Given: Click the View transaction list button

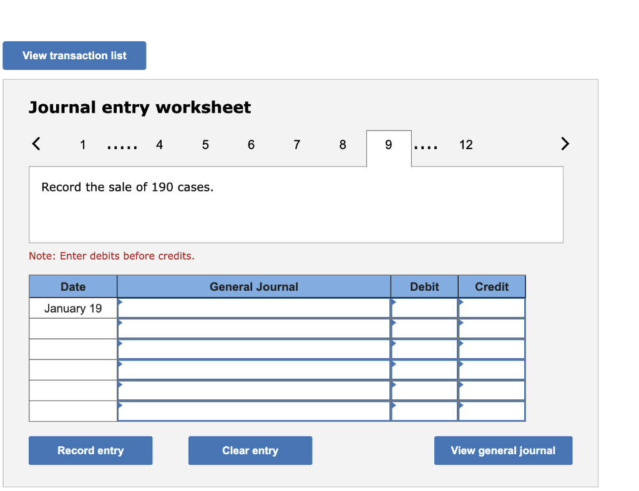Looking at the screenshot, I should (74, 56).
